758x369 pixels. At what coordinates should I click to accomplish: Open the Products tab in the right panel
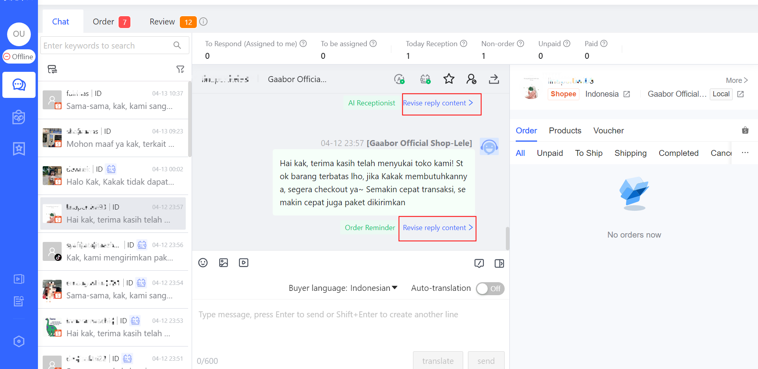point(565,131)
